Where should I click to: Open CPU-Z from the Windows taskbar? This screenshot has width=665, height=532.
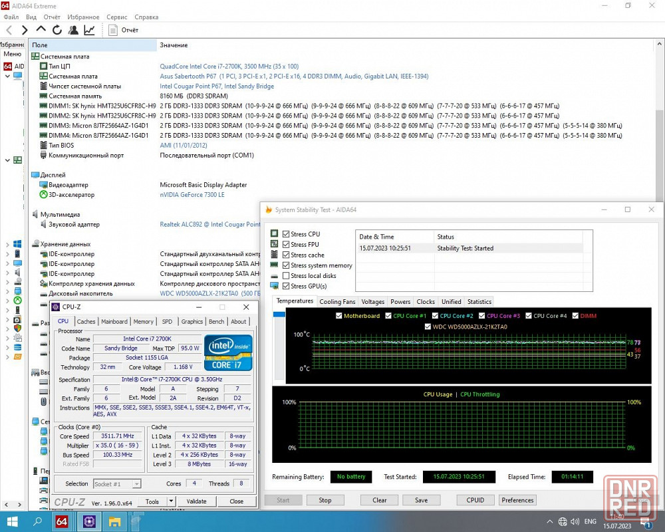click(89, 521)
